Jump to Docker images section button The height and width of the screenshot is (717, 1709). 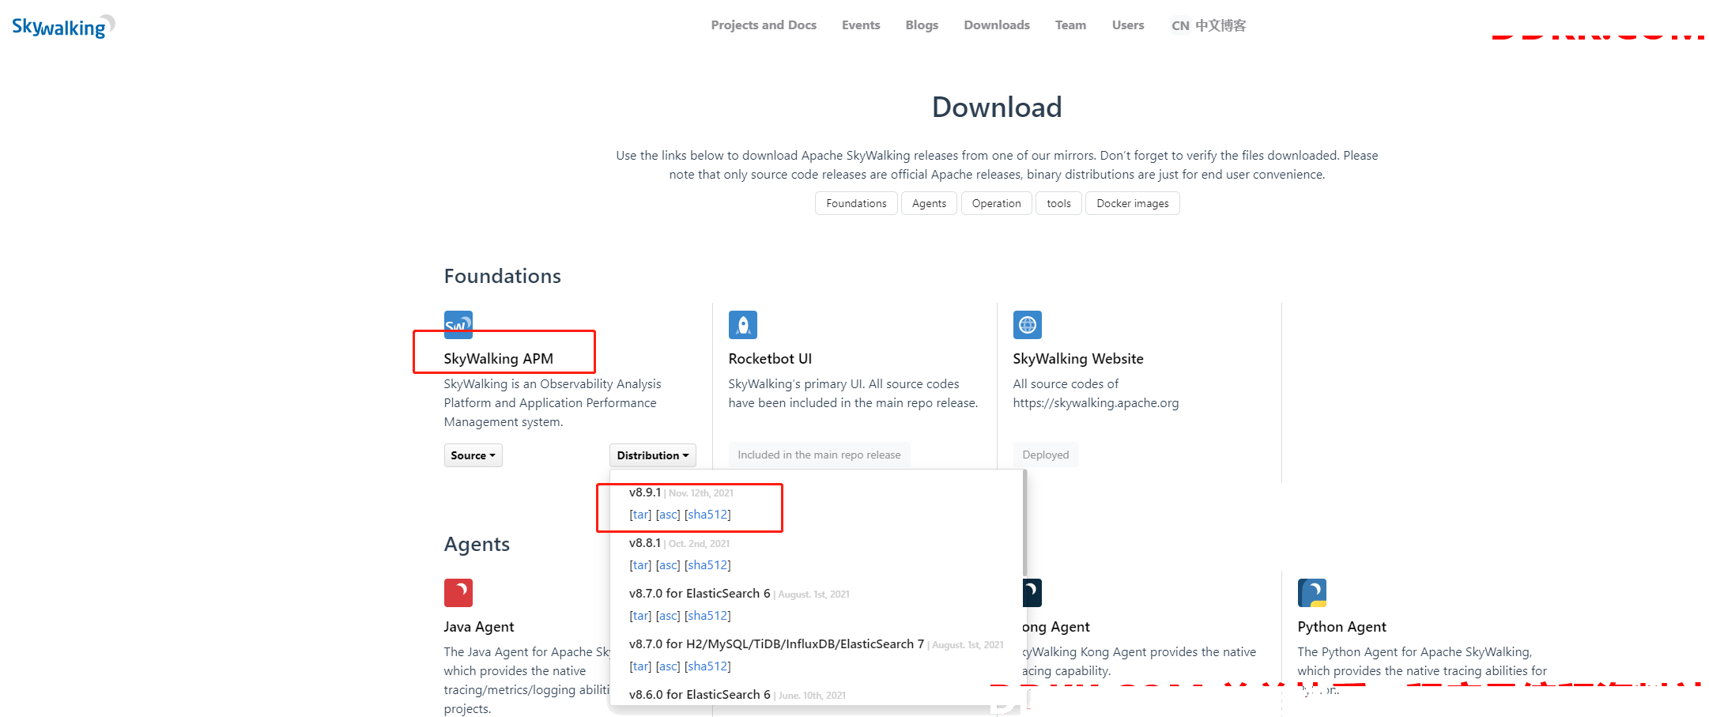pos(1132,203)
